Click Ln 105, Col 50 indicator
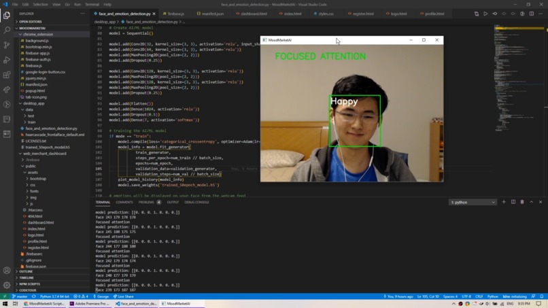 428,296
